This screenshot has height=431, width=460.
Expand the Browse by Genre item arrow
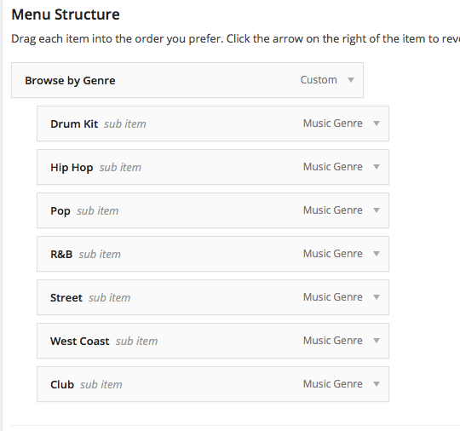[351, 80]
